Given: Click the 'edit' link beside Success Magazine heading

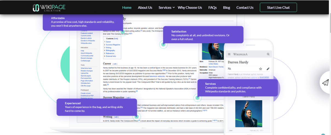Looking at the screenshot, I should click(128, 98).
